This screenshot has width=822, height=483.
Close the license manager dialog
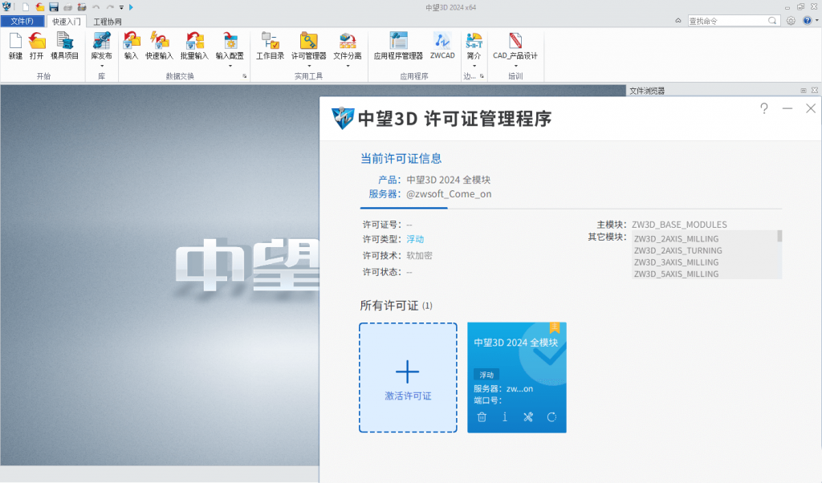(x=811, y=108)
